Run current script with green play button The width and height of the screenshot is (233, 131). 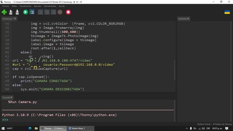(x=25, y=12)
